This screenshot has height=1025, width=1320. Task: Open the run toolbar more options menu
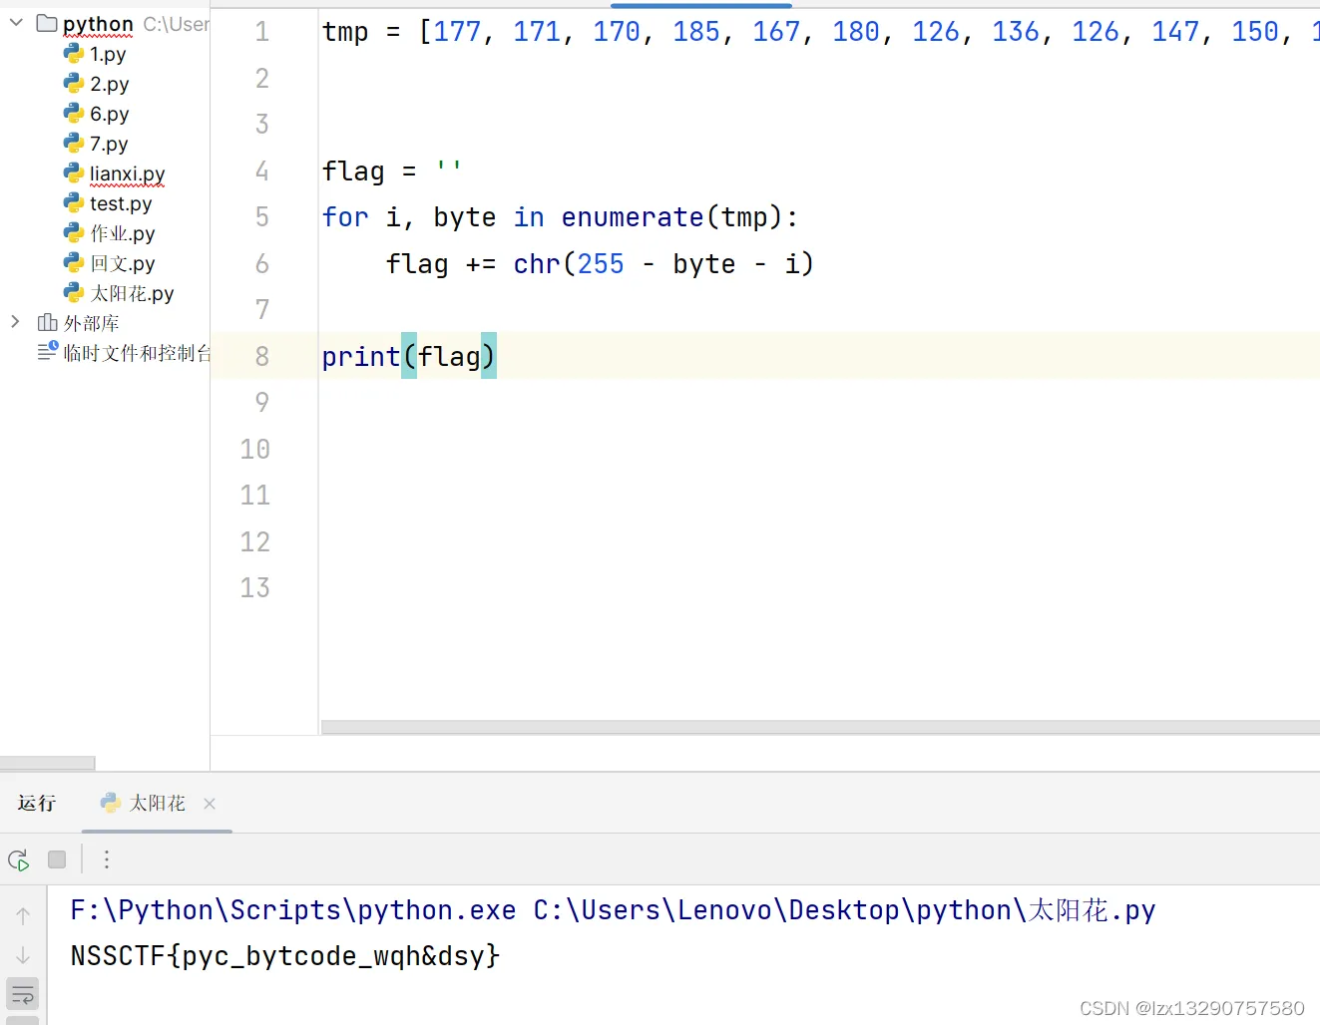coord(107,859)
